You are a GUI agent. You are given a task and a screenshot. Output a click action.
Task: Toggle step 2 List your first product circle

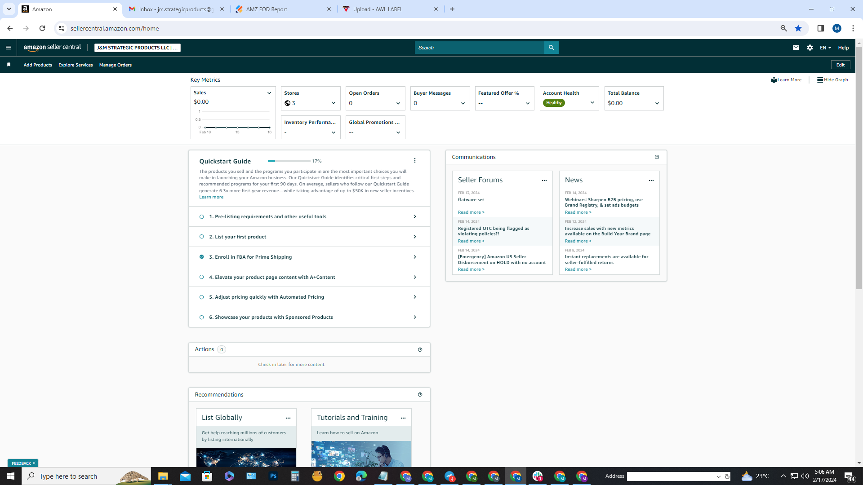[x=202, y=237]
